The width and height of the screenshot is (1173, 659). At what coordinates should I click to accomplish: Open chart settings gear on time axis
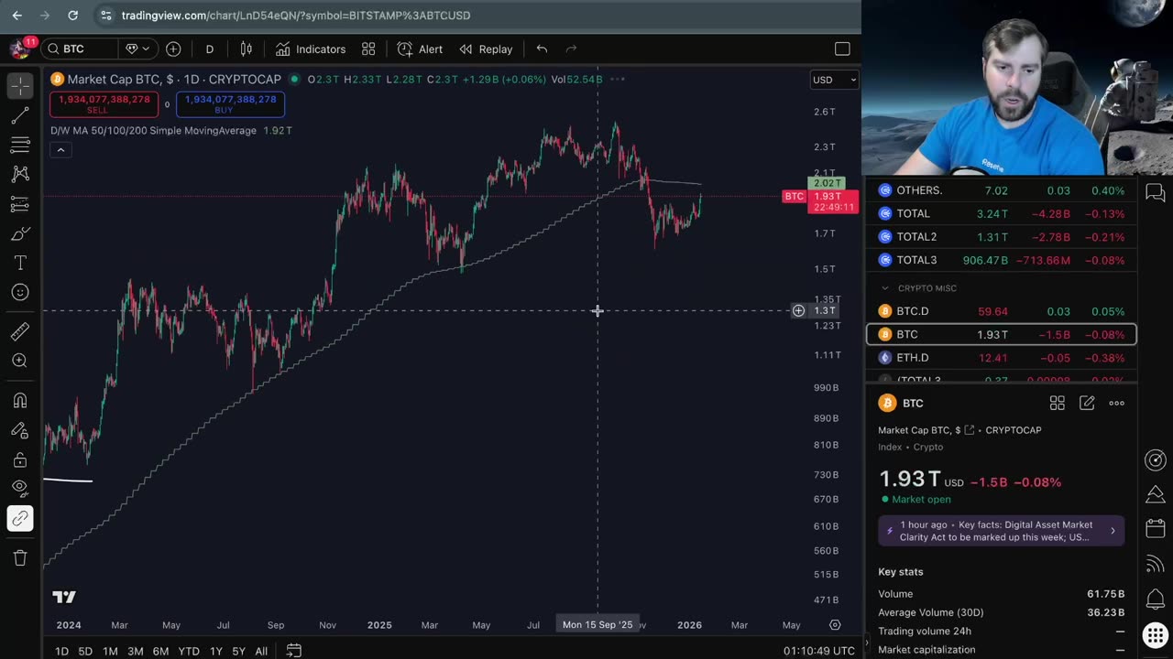[835, 625]
